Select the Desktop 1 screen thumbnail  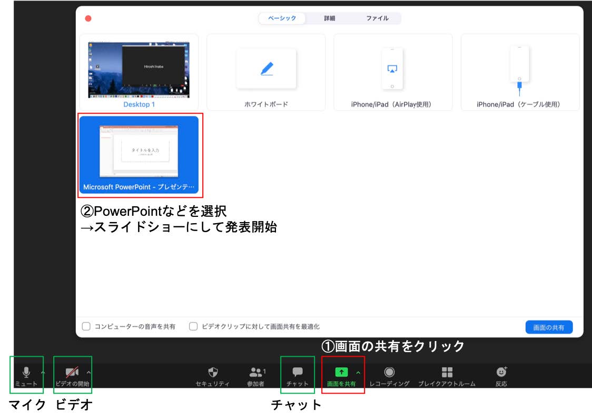139,70
